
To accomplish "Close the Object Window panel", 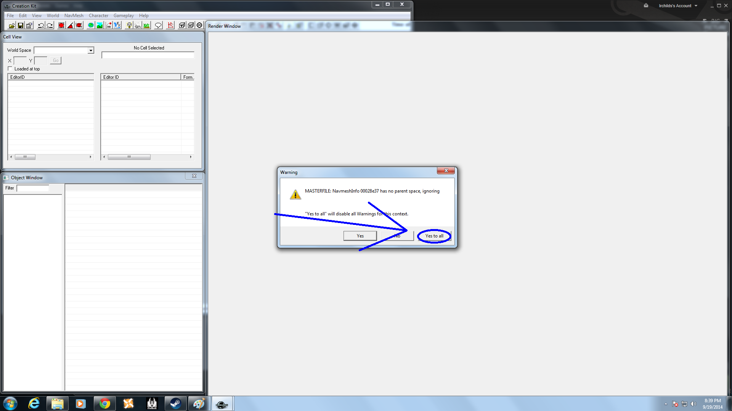I will [194, 176].
